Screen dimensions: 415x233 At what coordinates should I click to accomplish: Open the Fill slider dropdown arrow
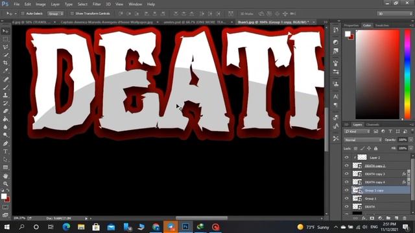click(x=410, y=148)
